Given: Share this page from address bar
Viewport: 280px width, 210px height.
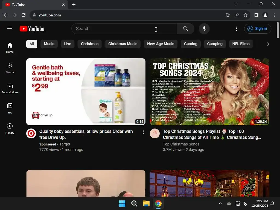Looking at the screenshot, I should [x=237, y=15].
